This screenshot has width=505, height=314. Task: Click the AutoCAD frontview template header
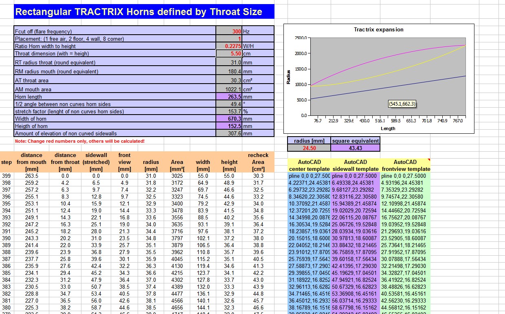405,166
